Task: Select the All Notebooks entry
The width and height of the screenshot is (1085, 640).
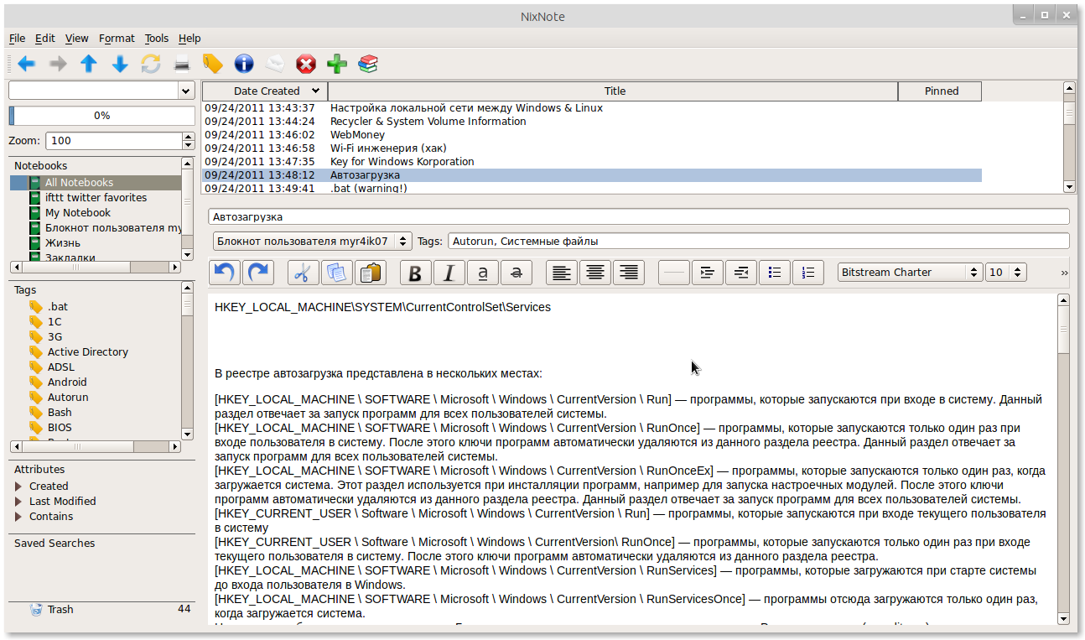Action: pos(96,183)
